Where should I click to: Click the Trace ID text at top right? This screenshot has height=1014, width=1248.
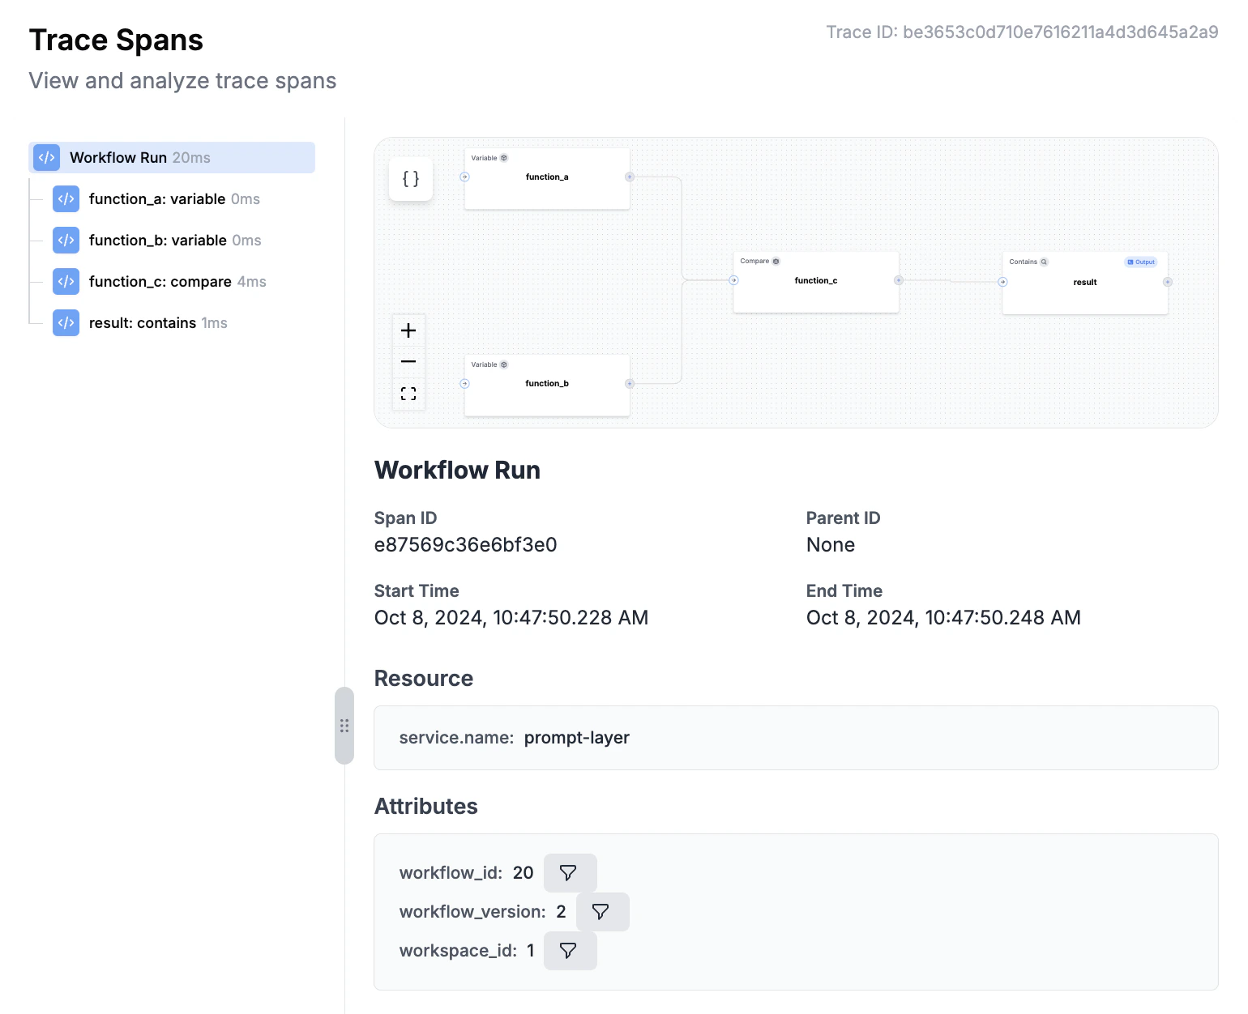pyautogui.click(x=1022, y=32)
